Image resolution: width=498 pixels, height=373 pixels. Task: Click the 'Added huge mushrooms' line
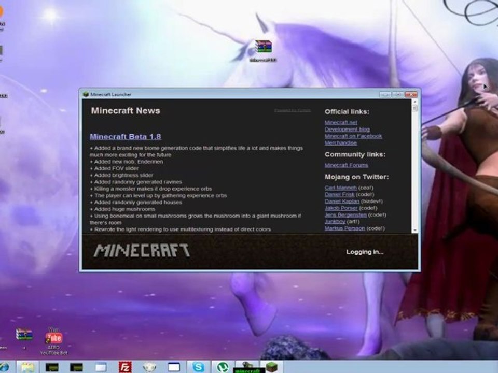(x=122, y=209)
